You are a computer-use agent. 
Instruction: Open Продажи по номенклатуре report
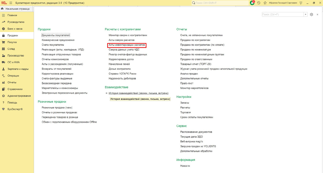[195, 50]
